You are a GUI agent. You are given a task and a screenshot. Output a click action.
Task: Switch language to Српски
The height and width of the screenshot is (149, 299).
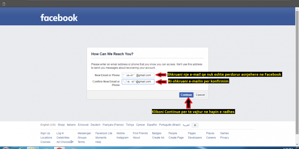pyautogui.click(x=141, y=125)
